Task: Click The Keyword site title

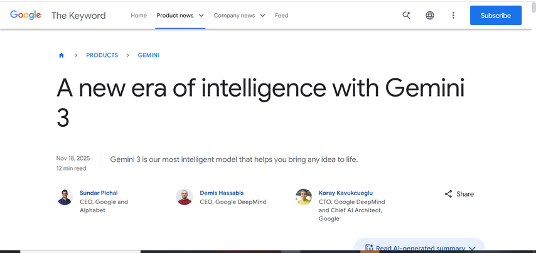Action: pos(78,15)
